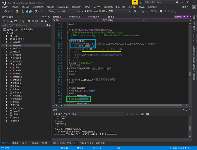Click the feedback icon beside Quick Launch
Screen dimensions: 197x150
(x=141, y=2)
